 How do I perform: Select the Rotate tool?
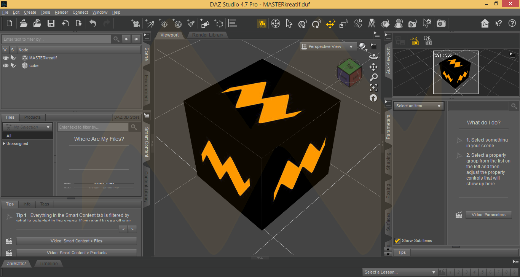(x=316, y=24)
